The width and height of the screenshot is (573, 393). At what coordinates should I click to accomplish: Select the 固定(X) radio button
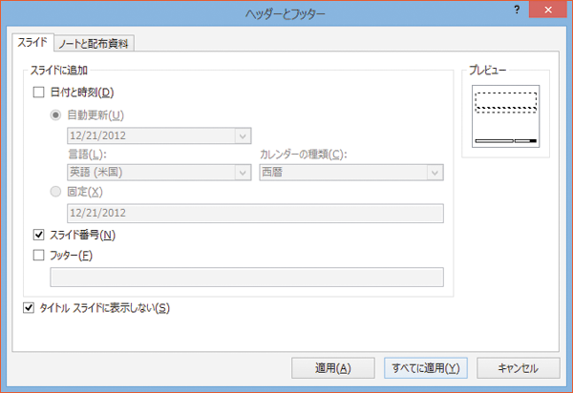(x=55, y=192)
